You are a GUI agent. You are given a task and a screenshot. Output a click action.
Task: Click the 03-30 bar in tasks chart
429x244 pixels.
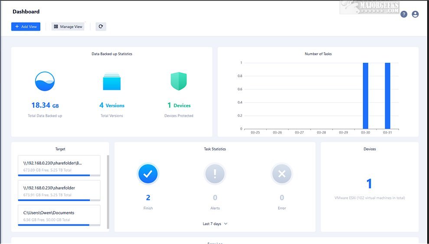(365, 96)
